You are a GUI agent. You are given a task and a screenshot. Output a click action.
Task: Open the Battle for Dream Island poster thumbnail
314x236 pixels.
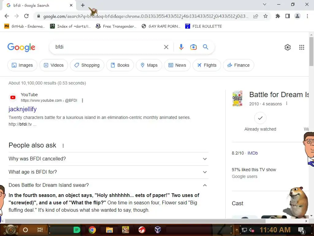pyautogui.click(x=238, y=98)
